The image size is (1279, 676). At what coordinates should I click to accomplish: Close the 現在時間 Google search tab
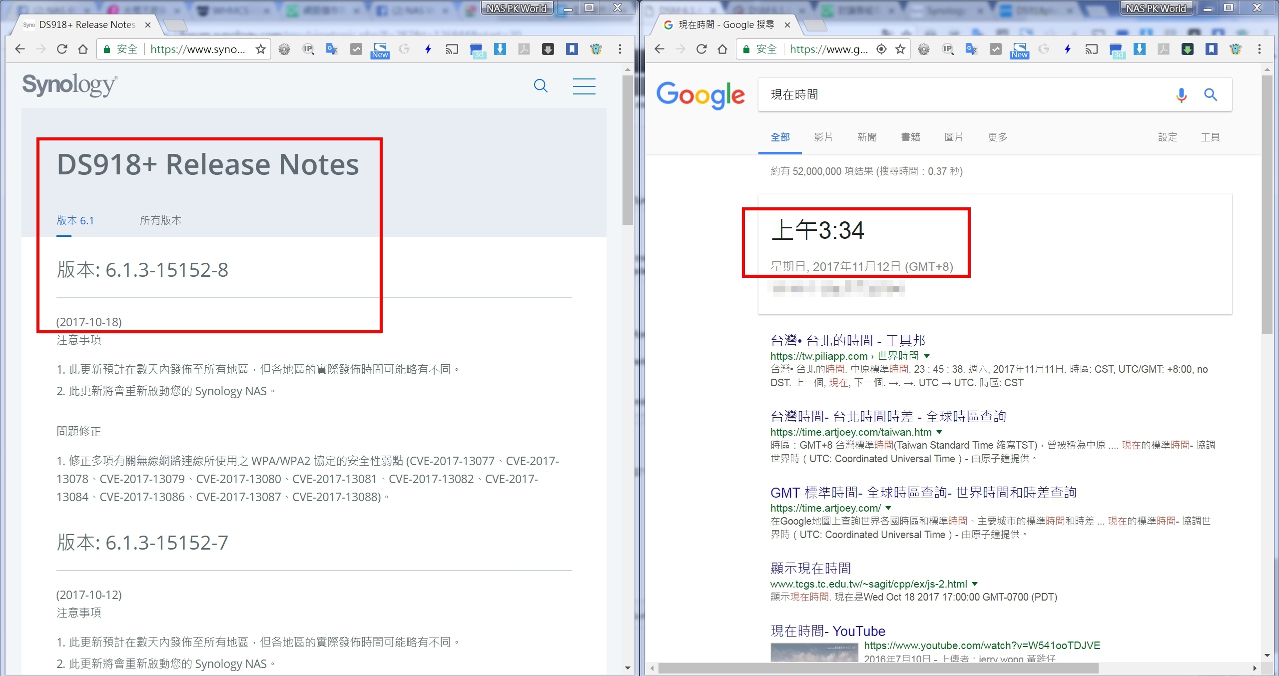787,24
